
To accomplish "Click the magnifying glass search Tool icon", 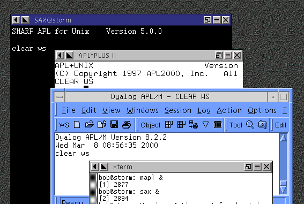I will click(x=250, y=125).
